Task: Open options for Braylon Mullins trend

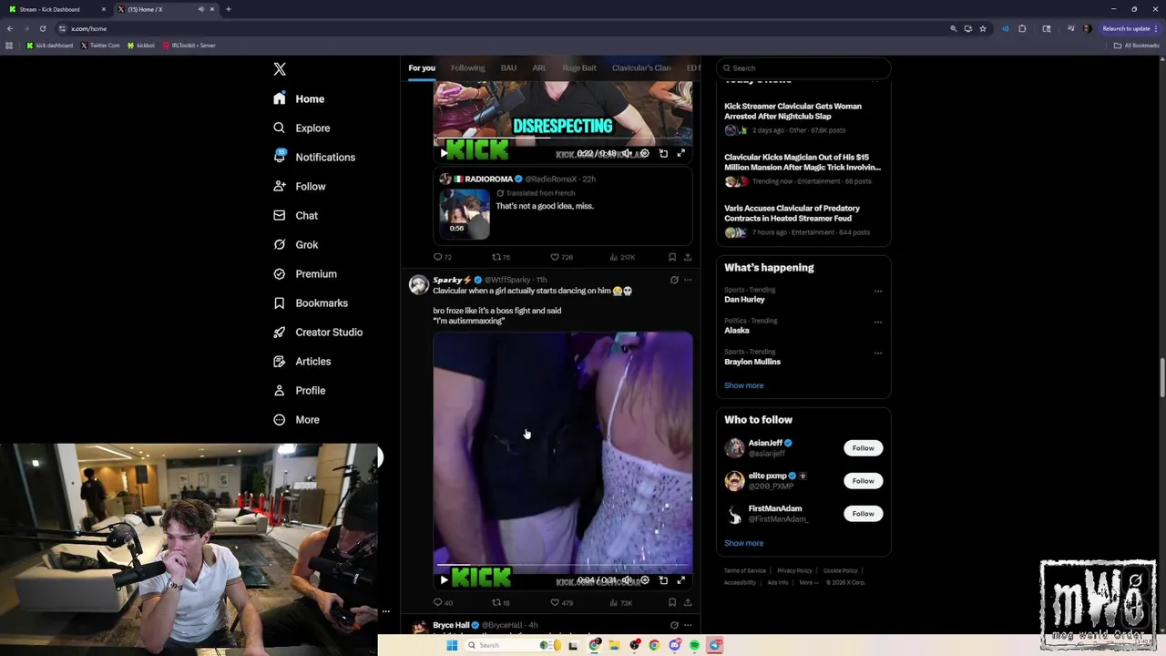Action: [x=878, y=353]
